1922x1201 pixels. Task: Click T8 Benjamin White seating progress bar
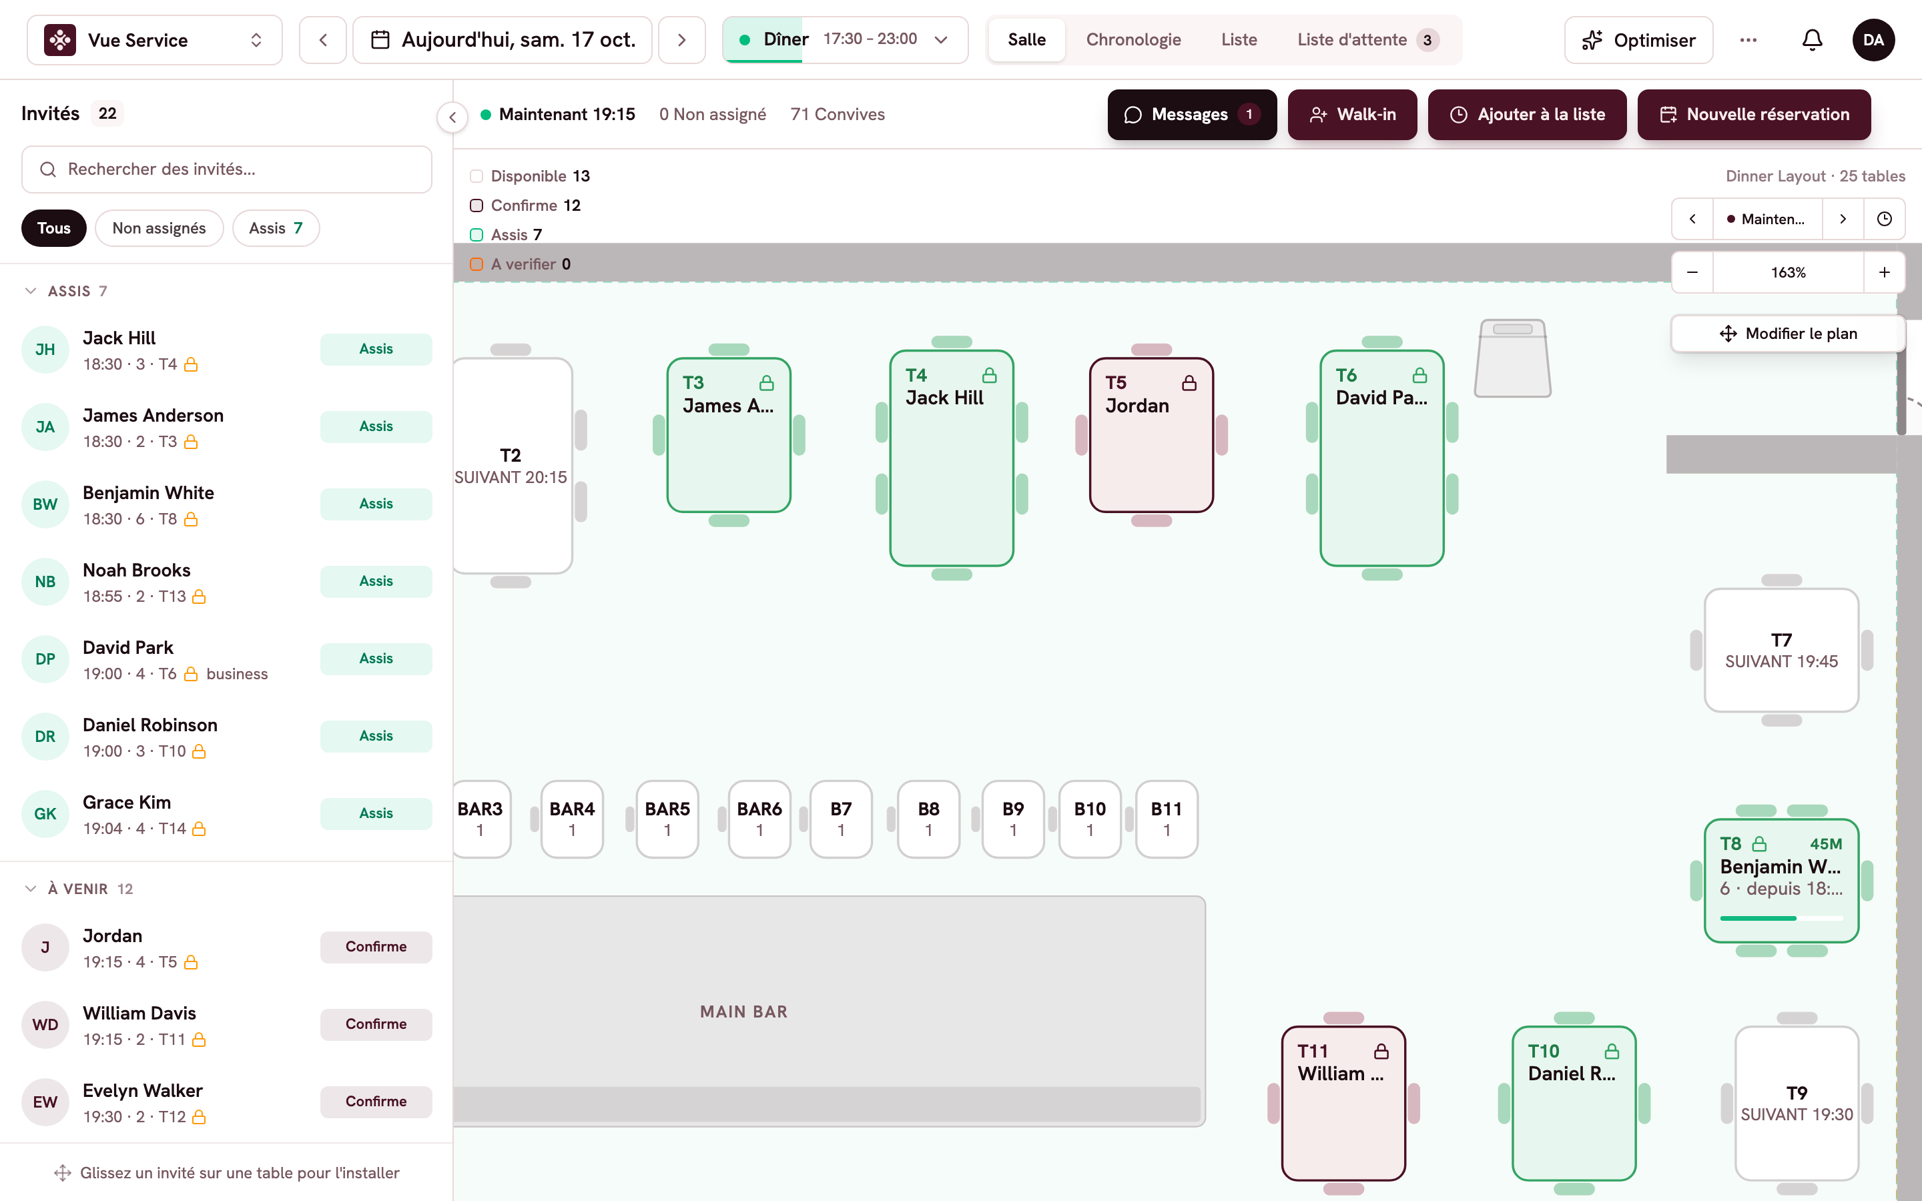click(x=1781, y=918)
